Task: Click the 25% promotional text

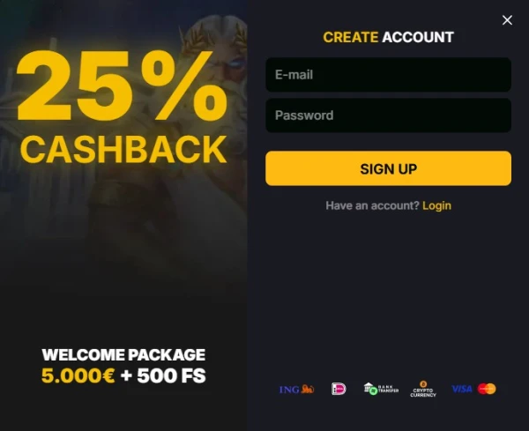Action: click(x=122, y=85)
